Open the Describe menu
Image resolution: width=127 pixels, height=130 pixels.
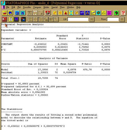tap(27, 7)
